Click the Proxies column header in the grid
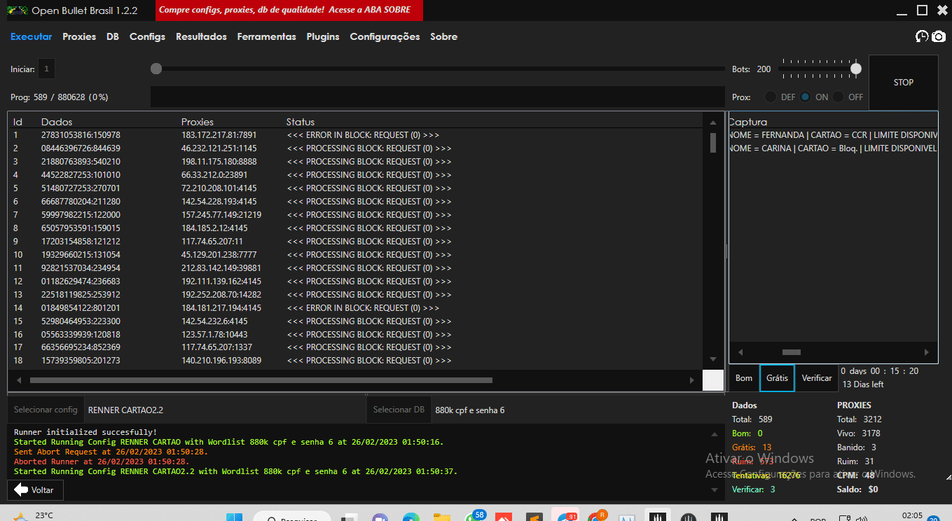 198,122
